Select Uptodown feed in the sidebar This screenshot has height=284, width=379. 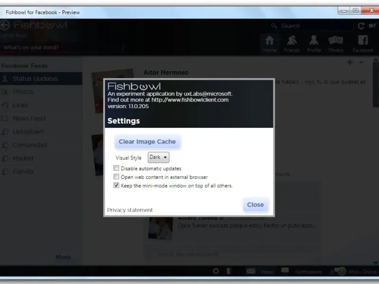41,132
